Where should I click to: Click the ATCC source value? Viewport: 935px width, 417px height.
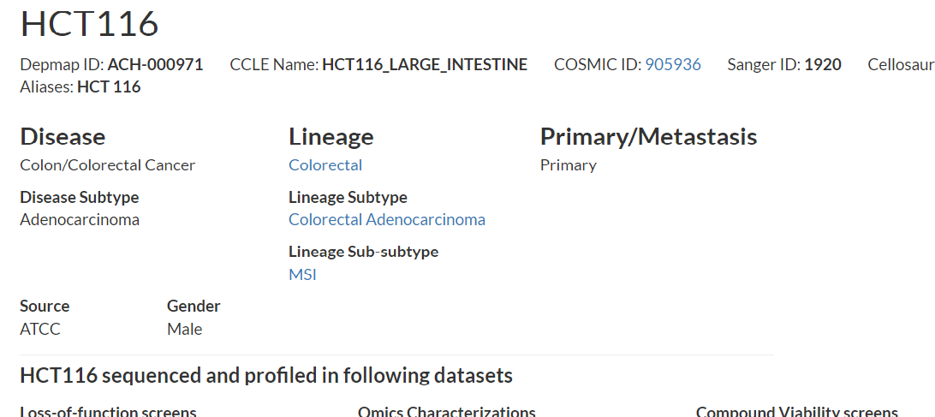(40, 330)
